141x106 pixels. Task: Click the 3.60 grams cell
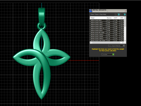pos(110,41)
